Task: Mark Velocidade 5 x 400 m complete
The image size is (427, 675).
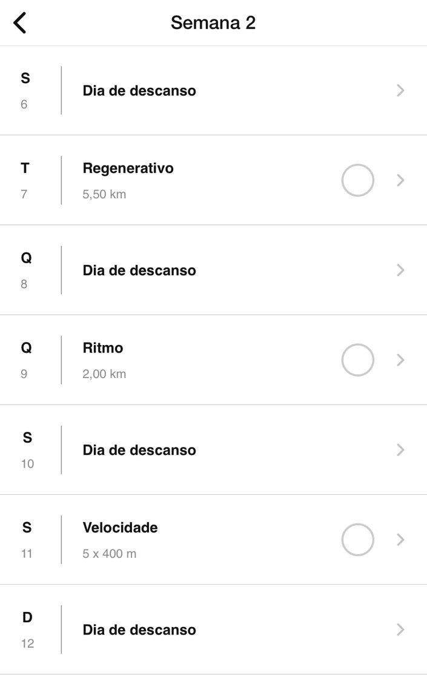Action: (x=357, y=540)
